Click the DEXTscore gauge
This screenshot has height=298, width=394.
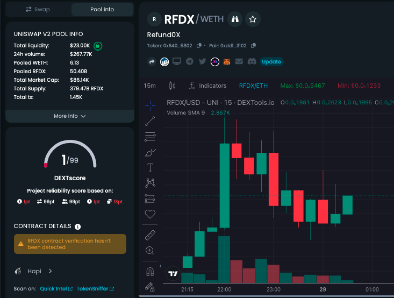[x=70, y=154]
